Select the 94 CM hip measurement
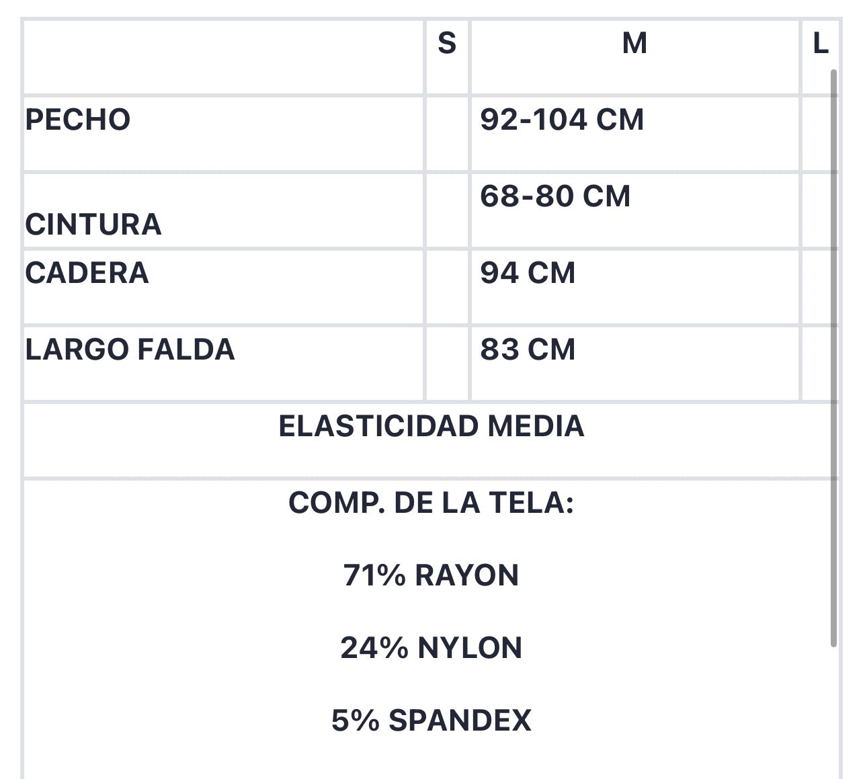The image size is (863, 779). point(528,273)
